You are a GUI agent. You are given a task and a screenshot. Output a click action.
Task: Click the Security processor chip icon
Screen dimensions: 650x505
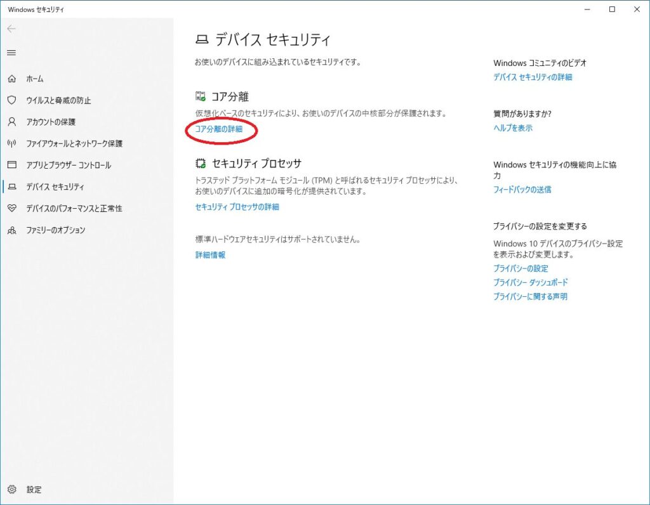coord(201,164)
